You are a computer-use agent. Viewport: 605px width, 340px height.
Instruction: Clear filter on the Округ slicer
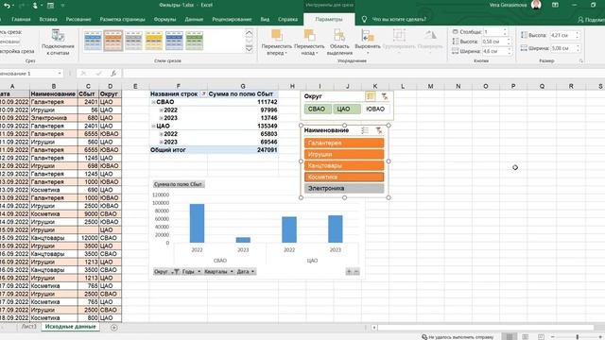click(385, 96)
